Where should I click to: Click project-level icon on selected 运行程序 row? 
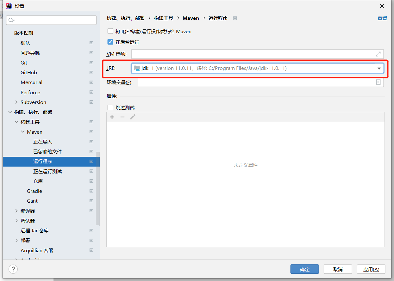coord(91,161)
